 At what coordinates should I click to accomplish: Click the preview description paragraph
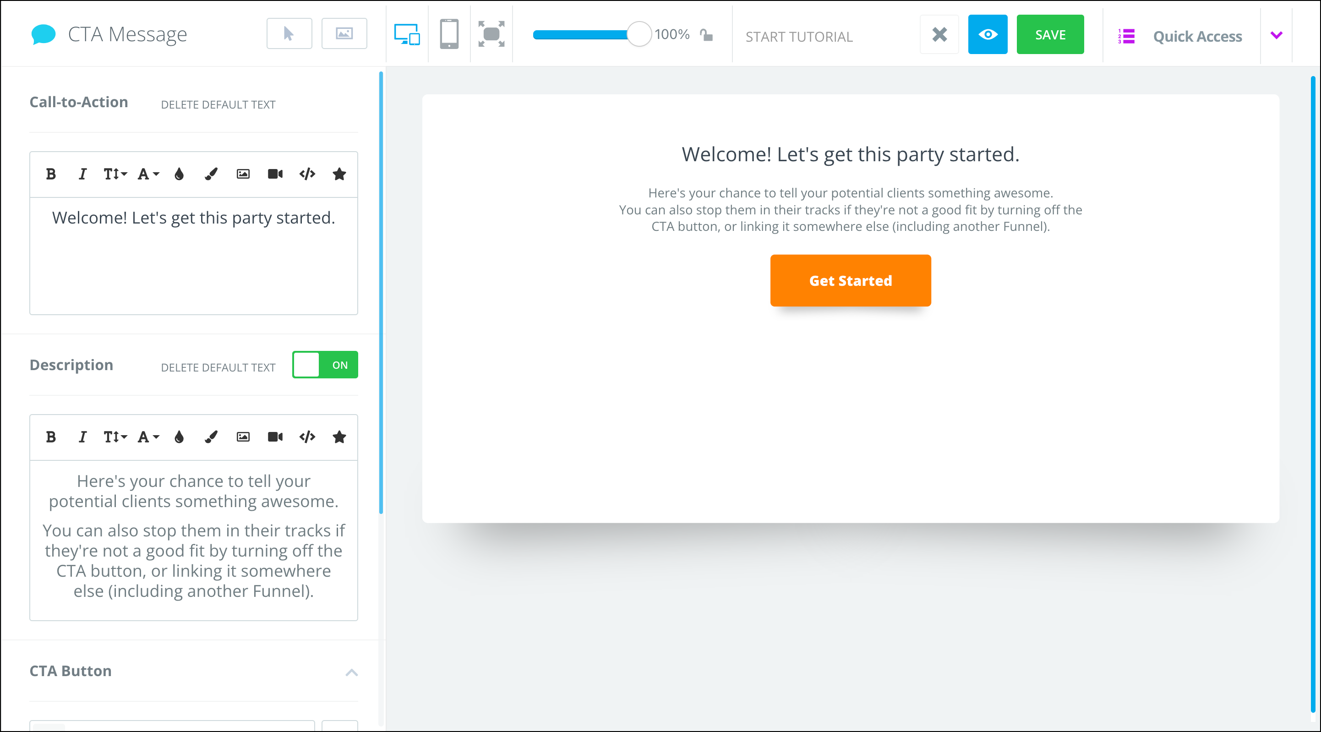(x=850, y=210)
